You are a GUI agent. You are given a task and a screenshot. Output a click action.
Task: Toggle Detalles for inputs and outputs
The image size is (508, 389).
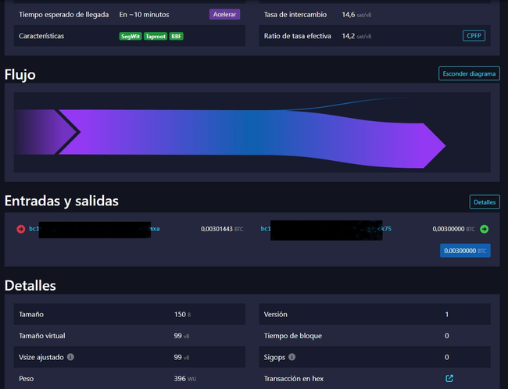pyautogui.click(x=484, y=202)
